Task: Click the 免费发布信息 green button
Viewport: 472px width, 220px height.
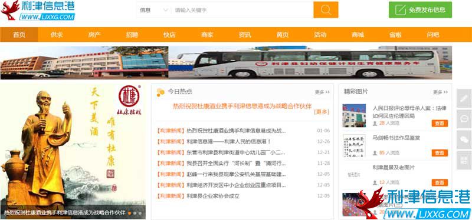Action: point(420,10)
